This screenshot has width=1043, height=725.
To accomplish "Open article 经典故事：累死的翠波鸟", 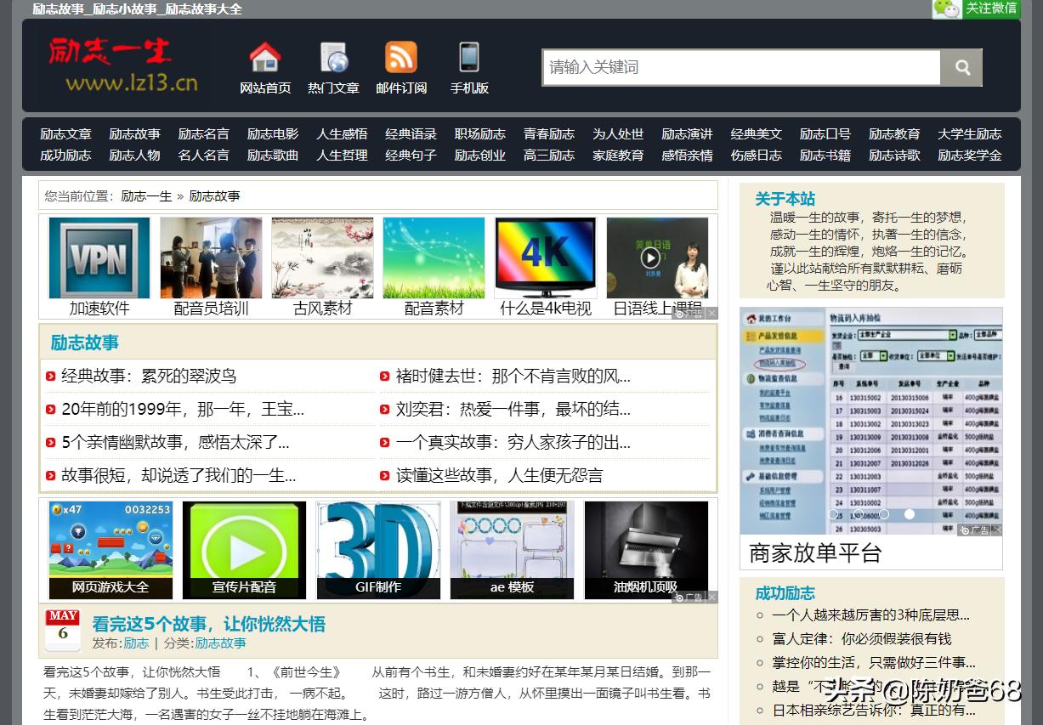I will click(x=149, y=376).
